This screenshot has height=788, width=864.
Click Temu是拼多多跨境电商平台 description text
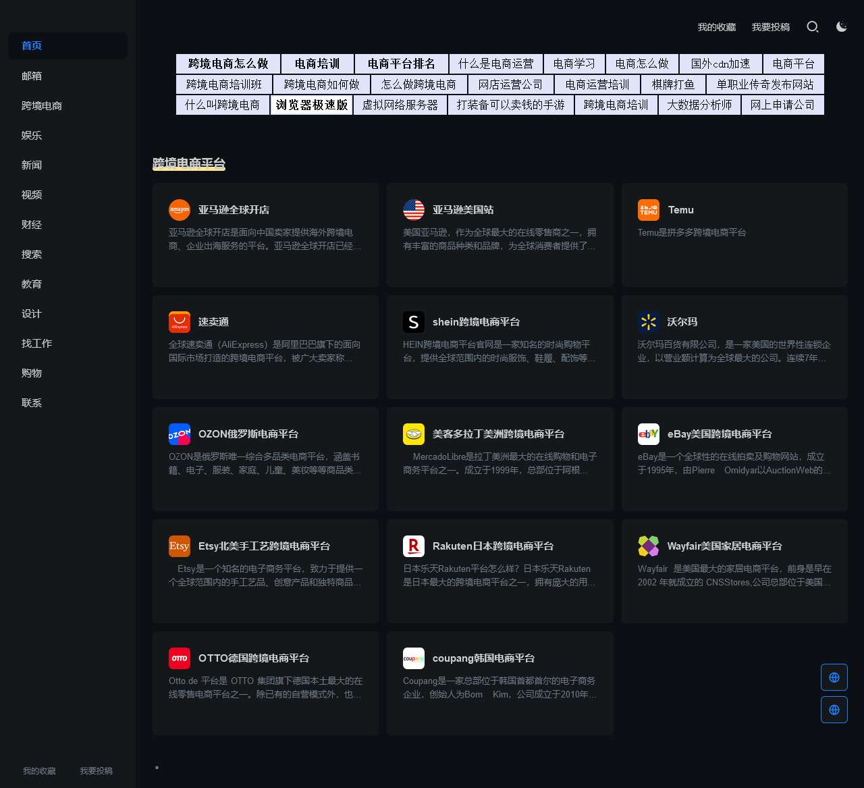click(x=692, y=232)
